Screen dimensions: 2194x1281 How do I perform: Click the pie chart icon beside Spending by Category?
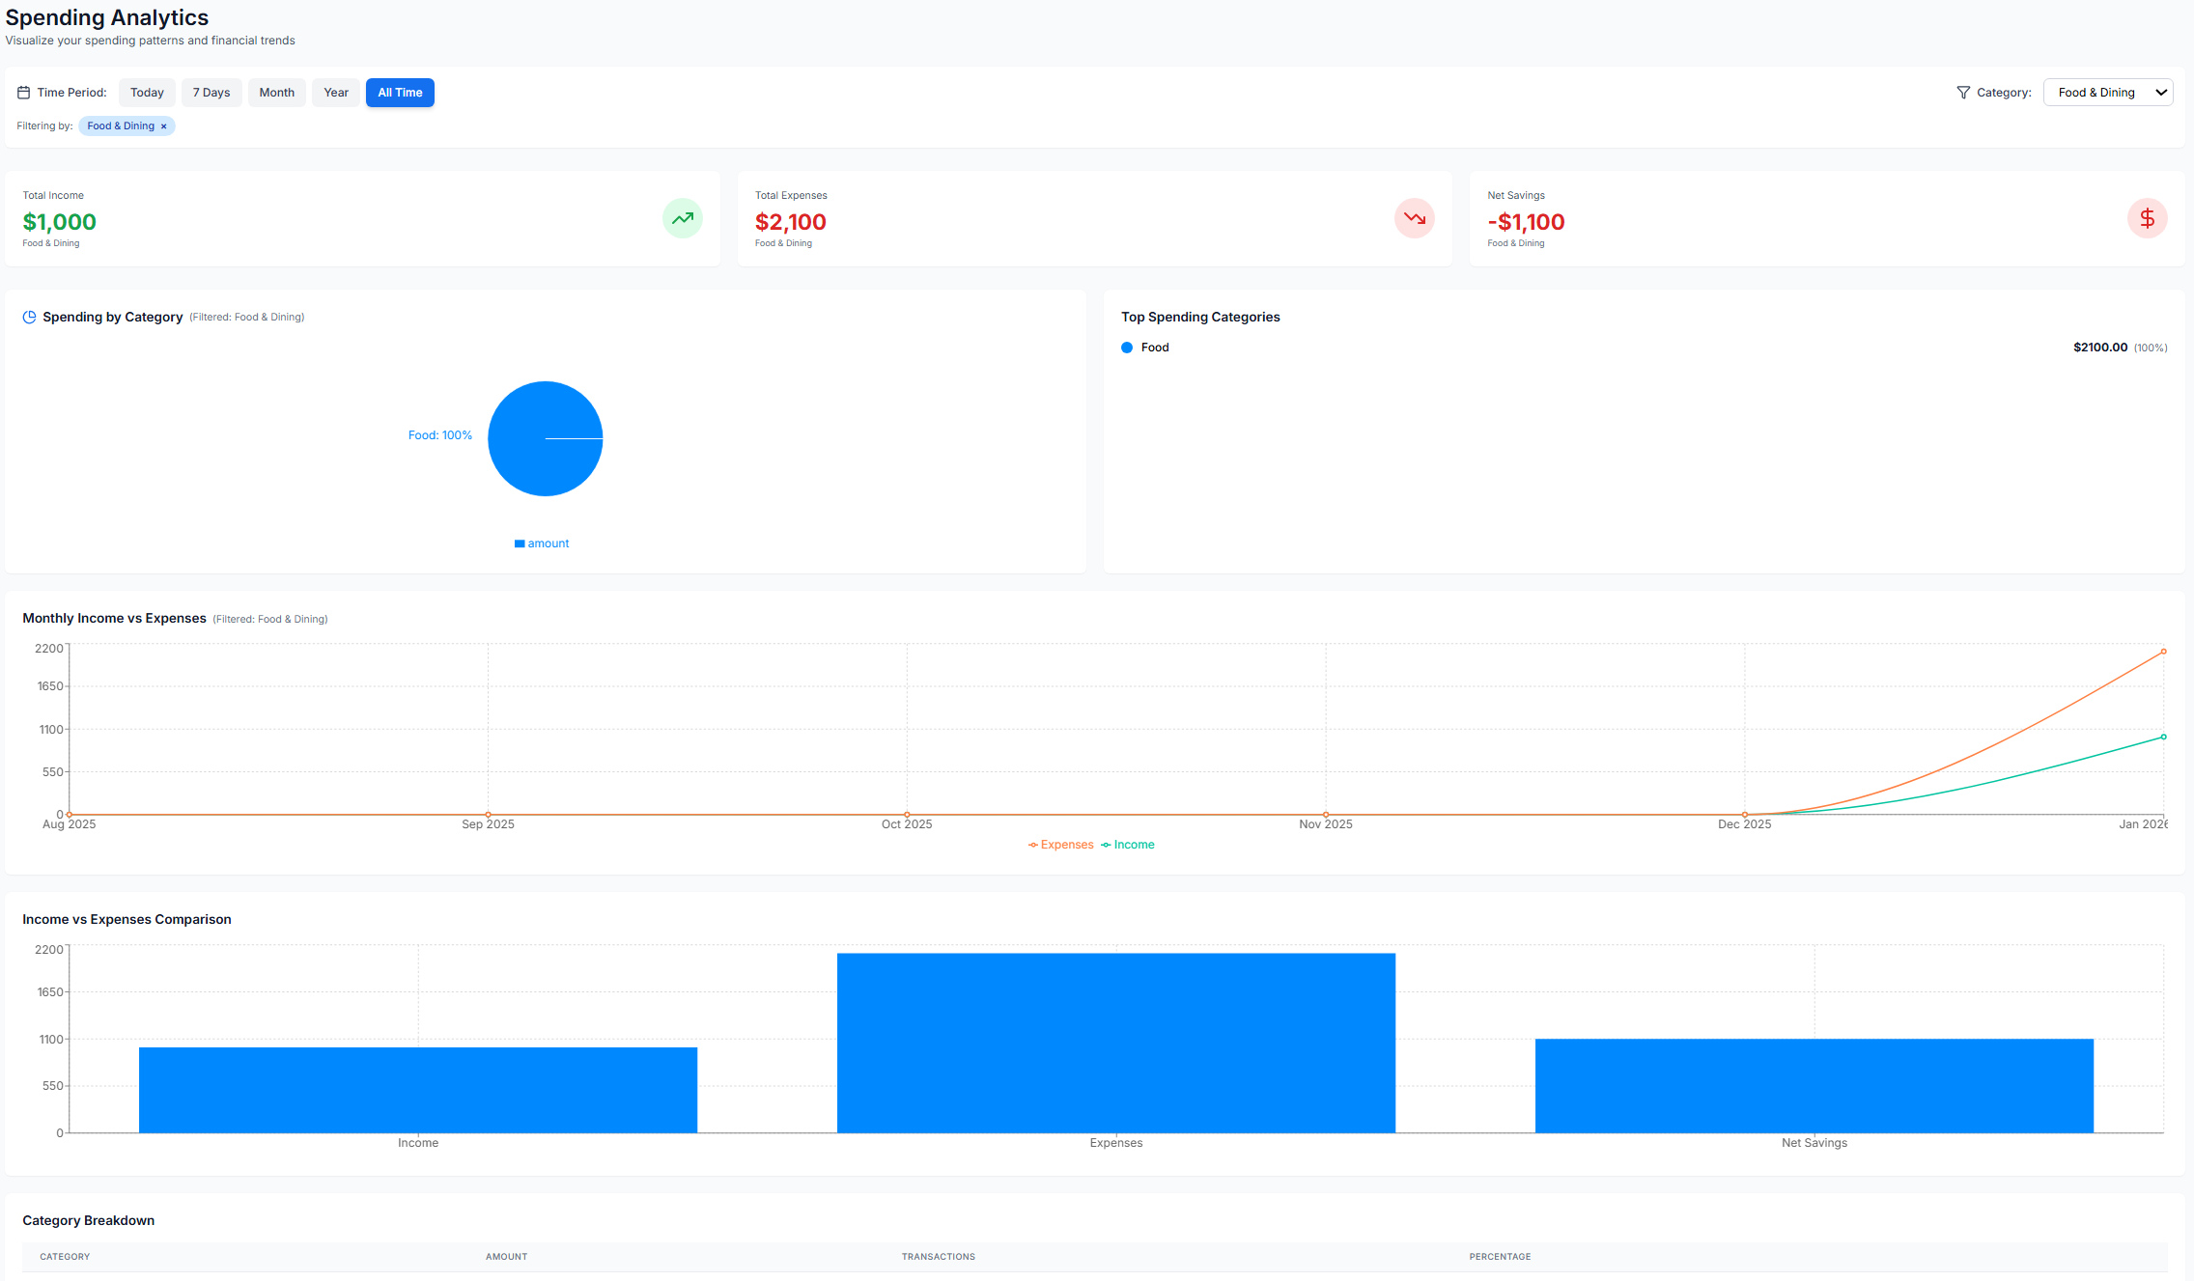pyautogui.click(x=30, y=317)
